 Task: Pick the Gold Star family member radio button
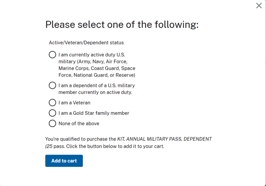[x=52, y=113]
